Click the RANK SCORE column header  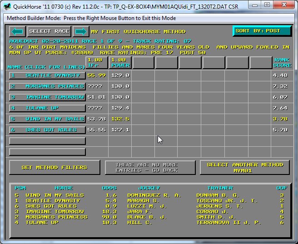pyautogui.click(x=282, y=63)
